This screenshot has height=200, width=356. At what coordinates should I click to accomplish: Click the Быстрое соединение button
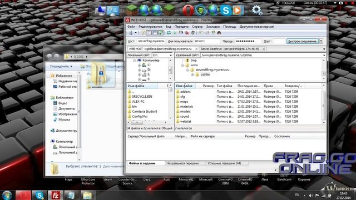tap(303, 41)
